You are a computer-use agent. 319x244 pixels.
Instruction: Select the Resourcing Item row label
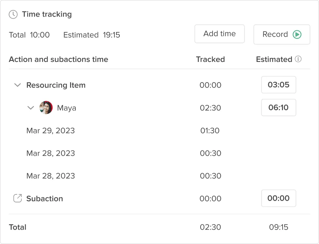click(56, 85)
